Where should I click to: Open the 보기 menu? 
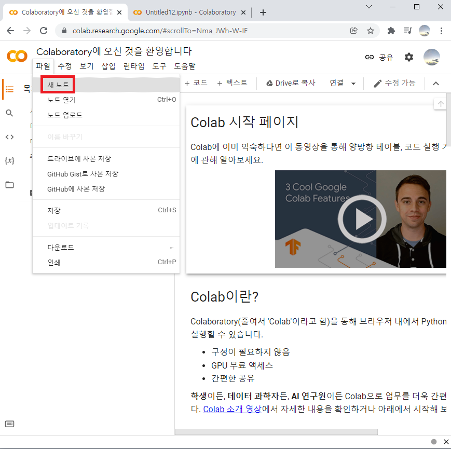coord(87,66)
